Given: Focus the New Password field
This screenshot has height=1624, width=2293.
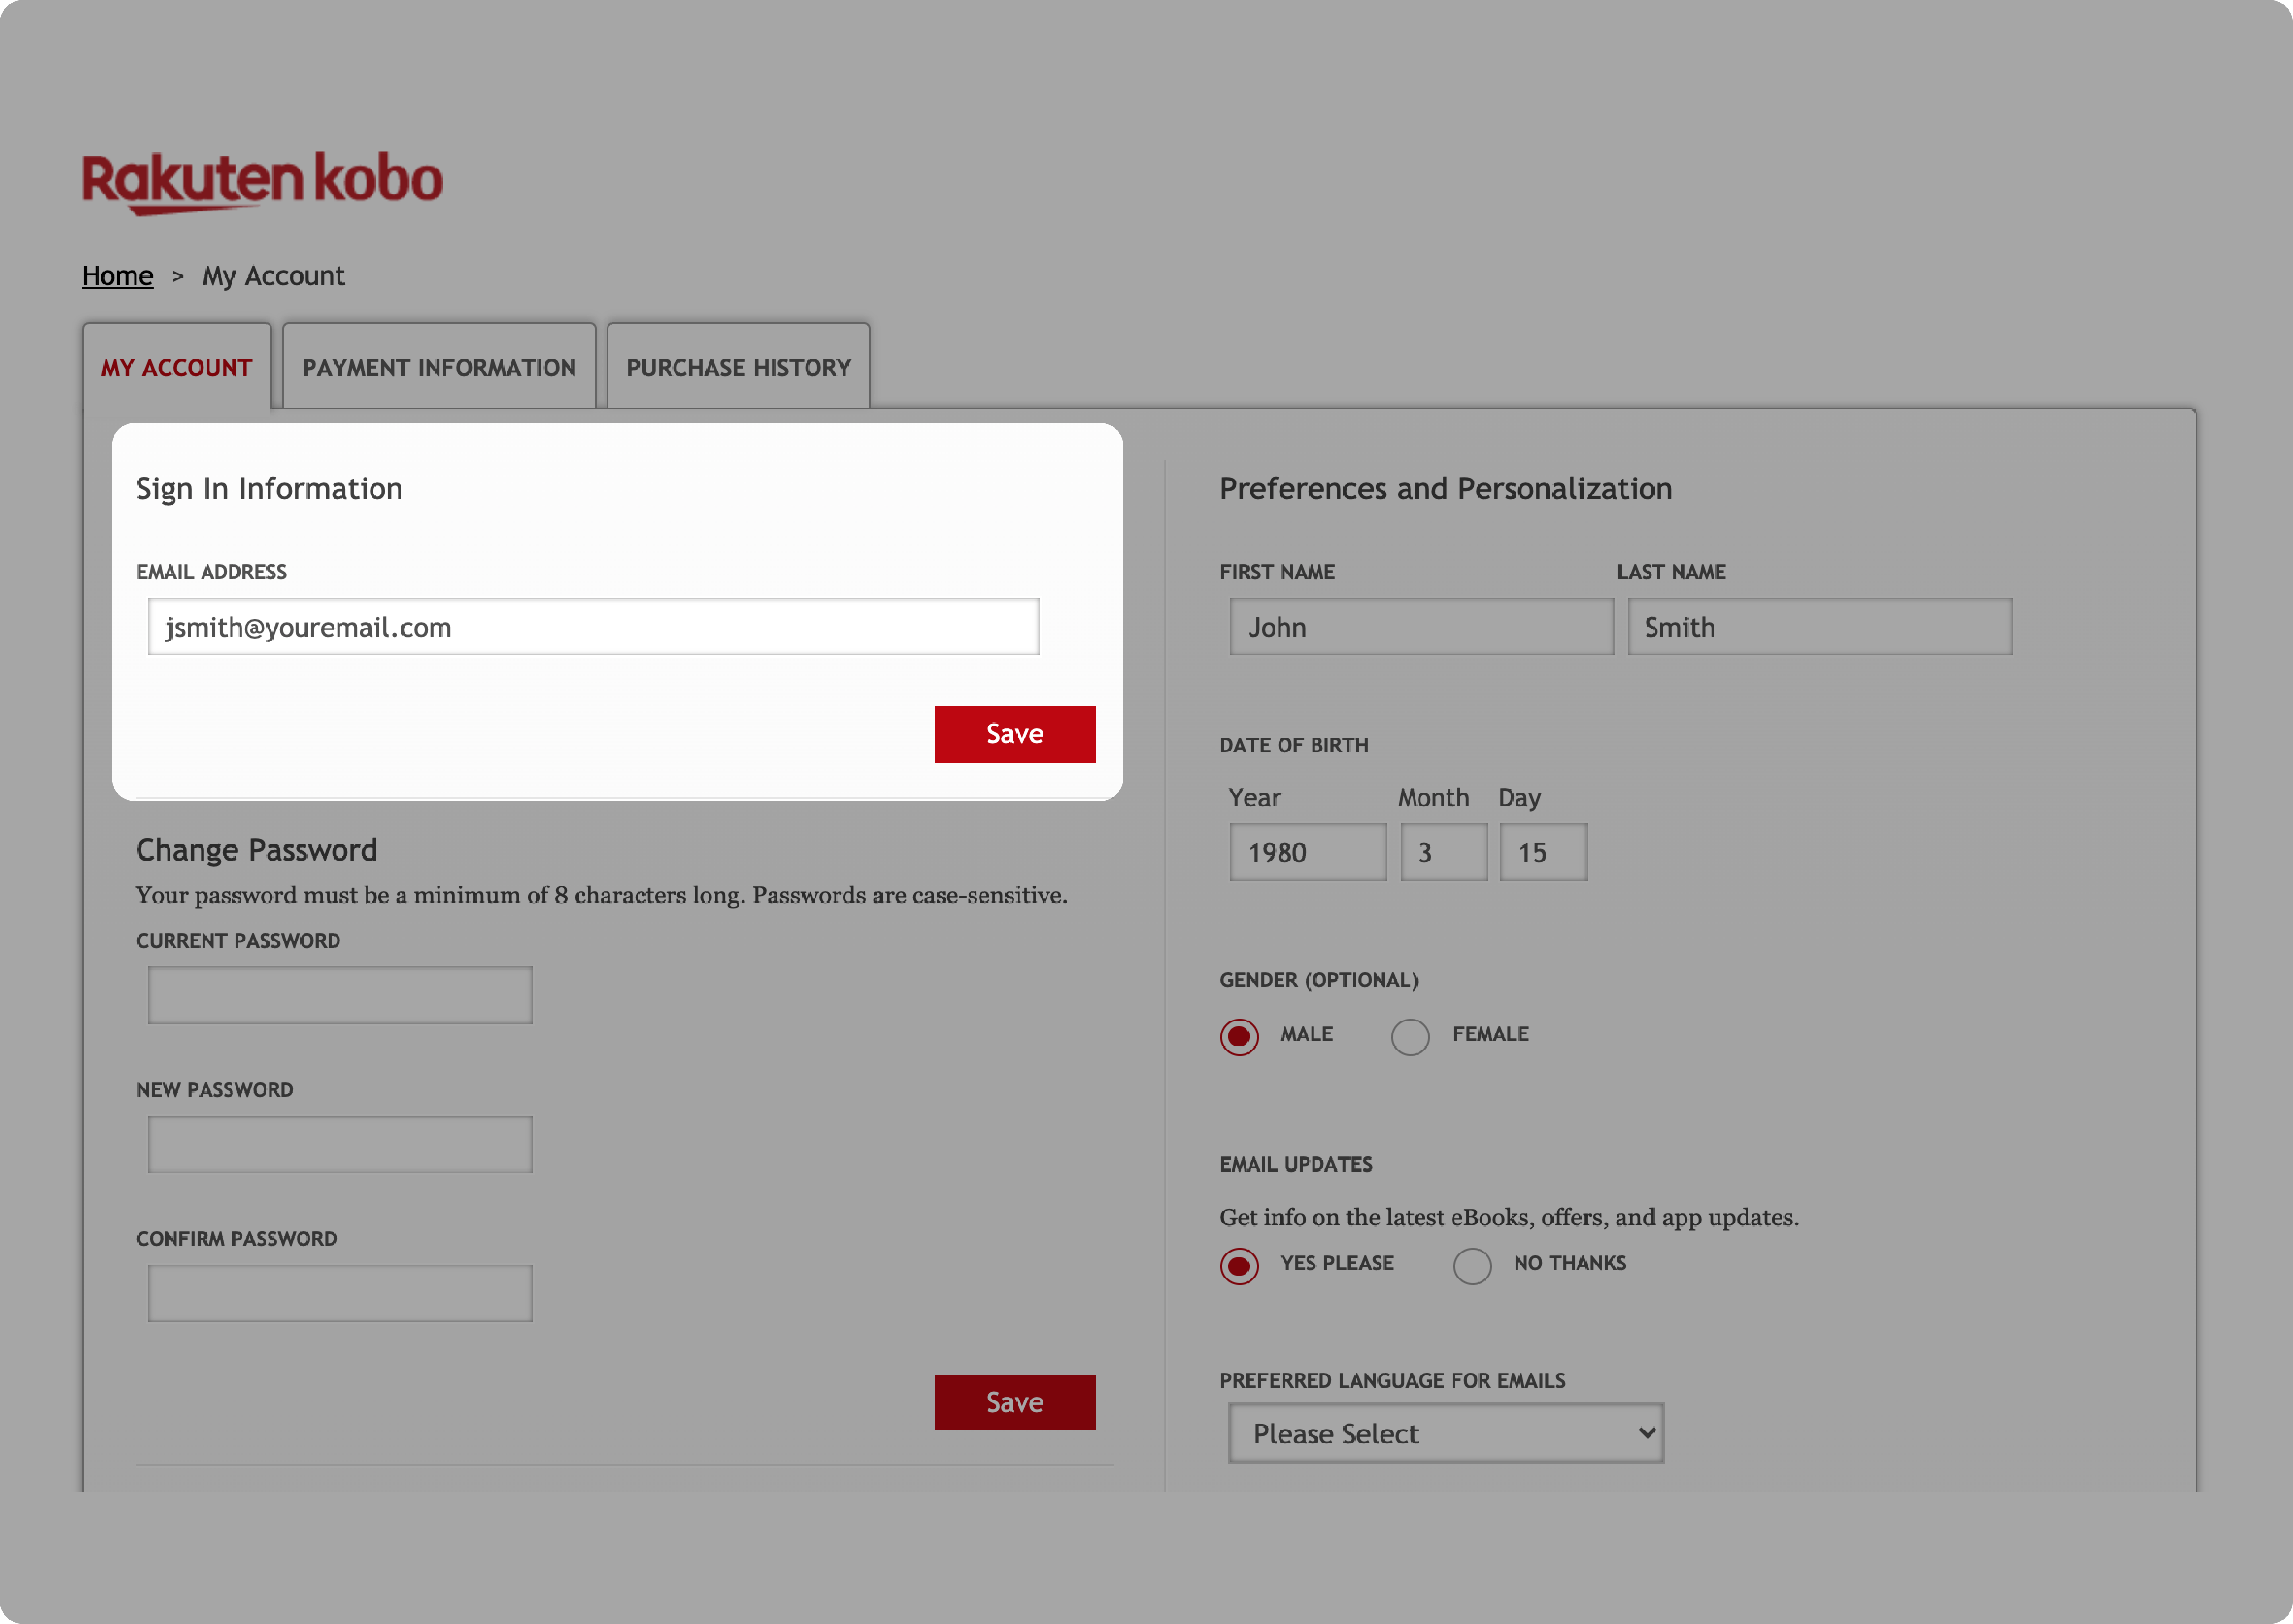Looking at the screenshot, I should coord(340,1144).
